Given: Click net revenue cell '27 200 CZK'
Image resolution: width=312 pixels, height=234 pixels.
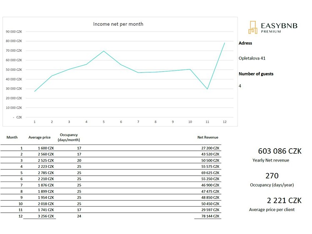Looking at the screenshot, I should [x=210, y=148].
